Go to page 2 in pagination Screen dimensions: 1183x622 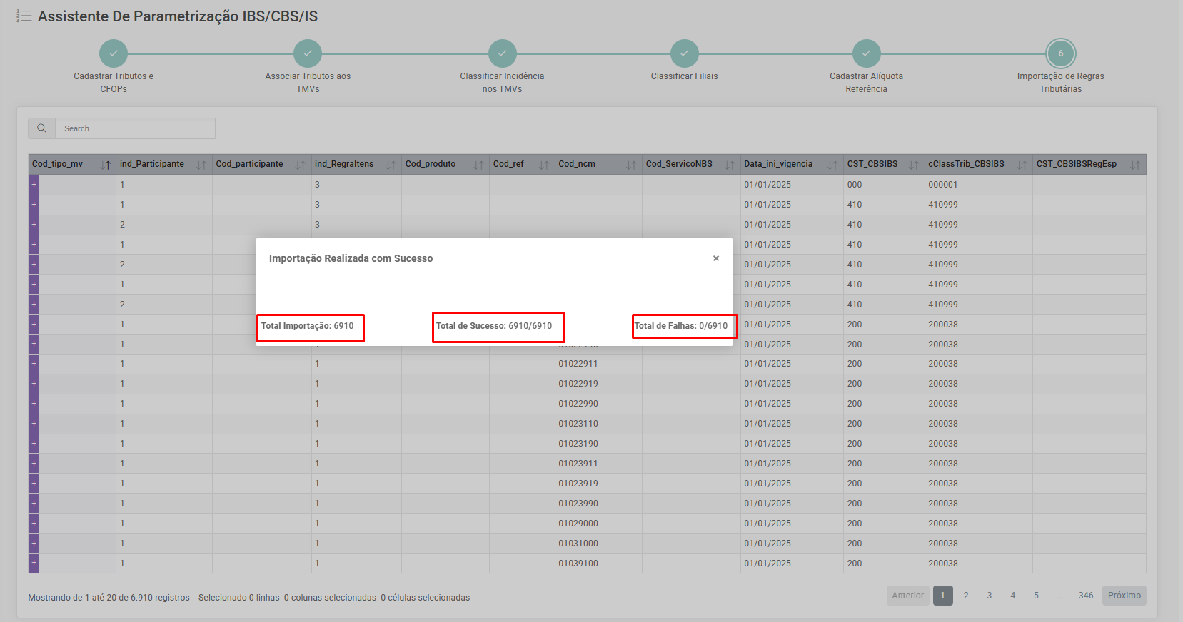tap(966, 596)
